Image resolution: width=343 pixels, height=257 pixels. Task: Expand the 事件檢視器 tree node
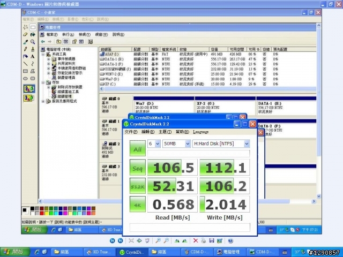point(48,59)
